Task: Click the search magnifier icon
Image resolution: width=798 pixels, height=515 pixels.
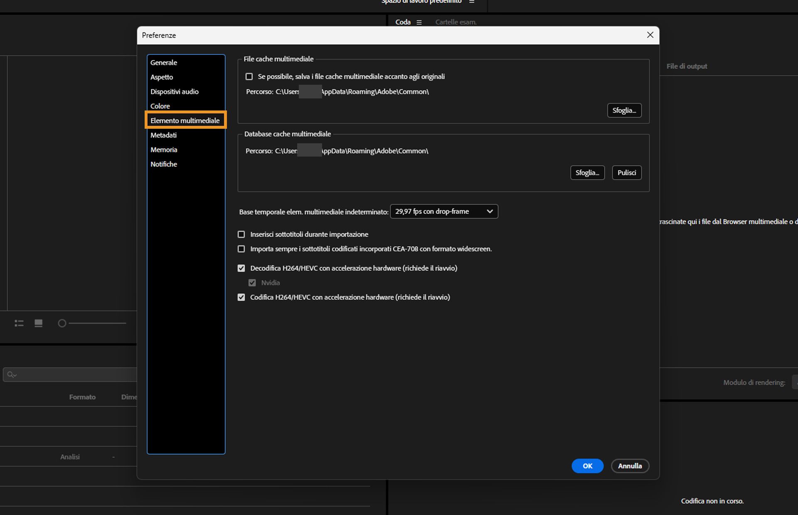Action: point(11,375)
